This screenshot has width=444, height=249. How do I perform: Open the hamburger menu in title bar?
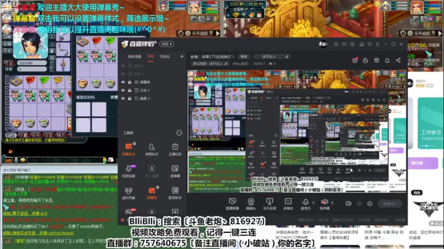(x=377, y=44)
